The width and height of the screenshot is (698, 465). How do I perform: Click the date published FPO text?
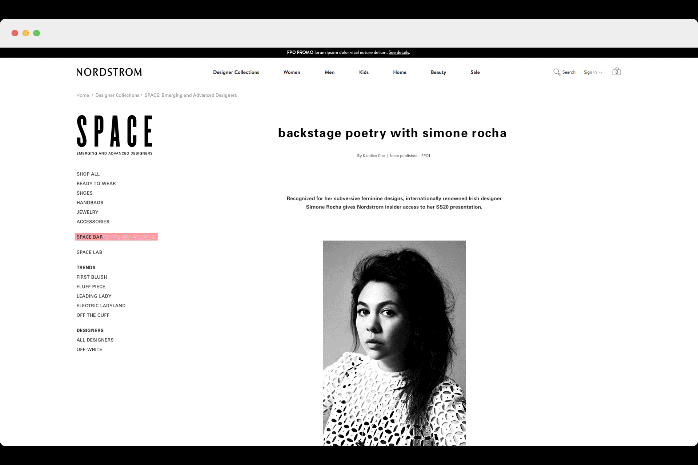(410, 156)
